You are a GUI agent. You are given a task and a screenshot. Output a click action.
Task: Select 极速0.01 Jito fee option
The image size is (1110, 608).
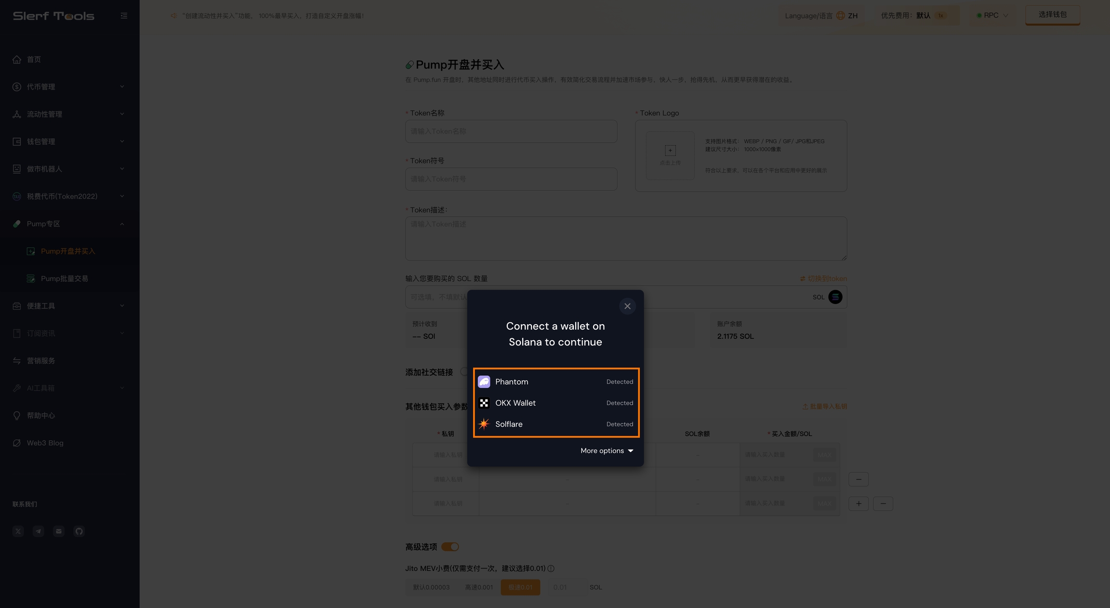point(520,587)
